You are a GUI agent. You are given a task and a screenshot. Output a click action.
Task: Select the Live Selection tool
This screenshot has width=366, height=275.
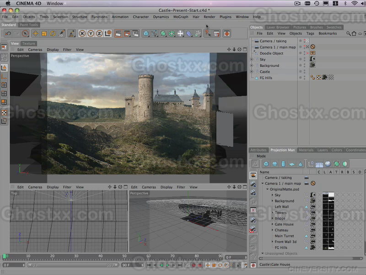[x=25, y=33]
